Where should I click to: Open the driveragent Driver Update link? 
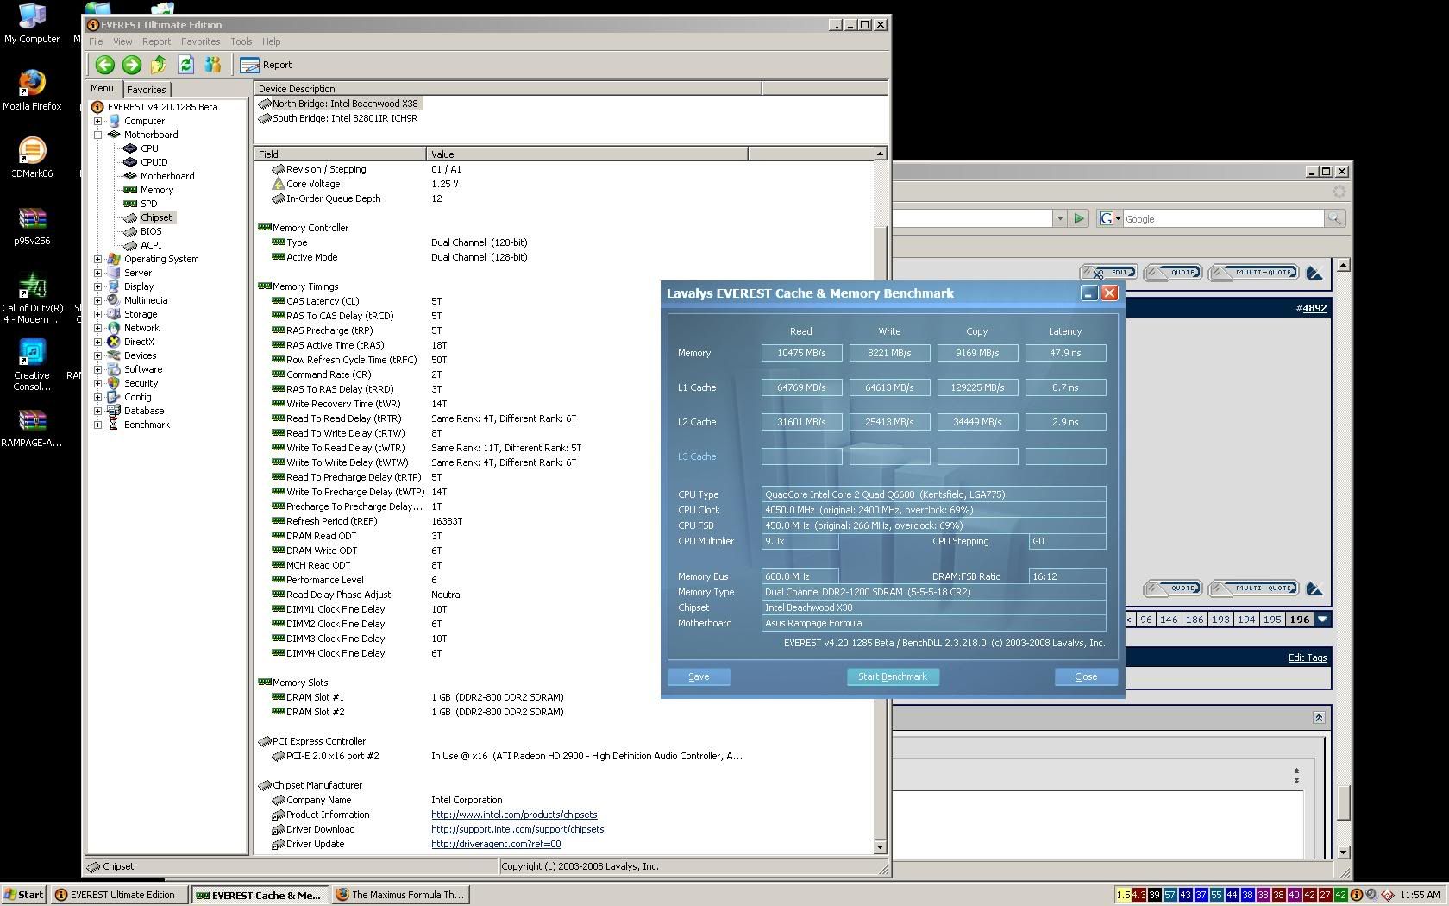(x=496, y=844)
